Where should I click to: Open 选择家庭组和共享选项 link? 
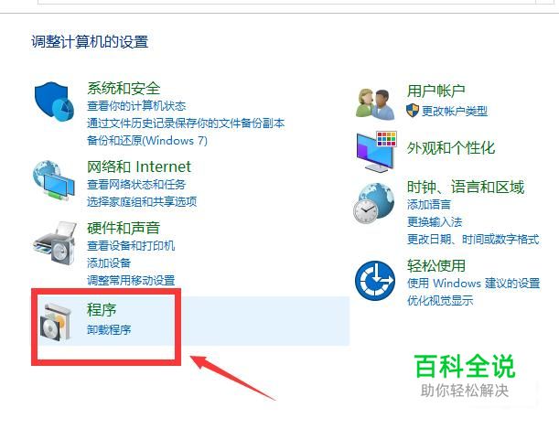click(142, 201)
